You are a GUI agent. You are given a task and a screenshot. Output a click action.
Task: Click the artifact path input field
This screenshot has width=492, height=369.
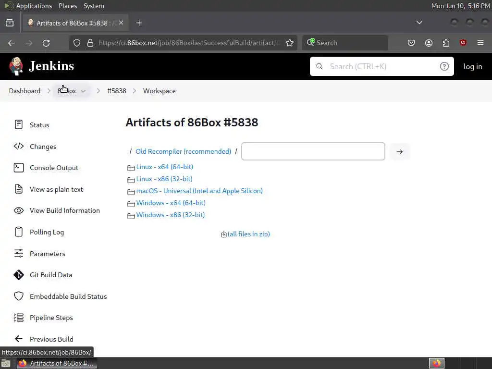click(313, 151)
